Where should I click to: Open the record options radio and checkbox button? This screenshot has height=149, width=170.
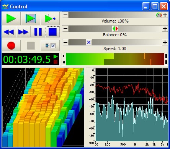point(50,45)
